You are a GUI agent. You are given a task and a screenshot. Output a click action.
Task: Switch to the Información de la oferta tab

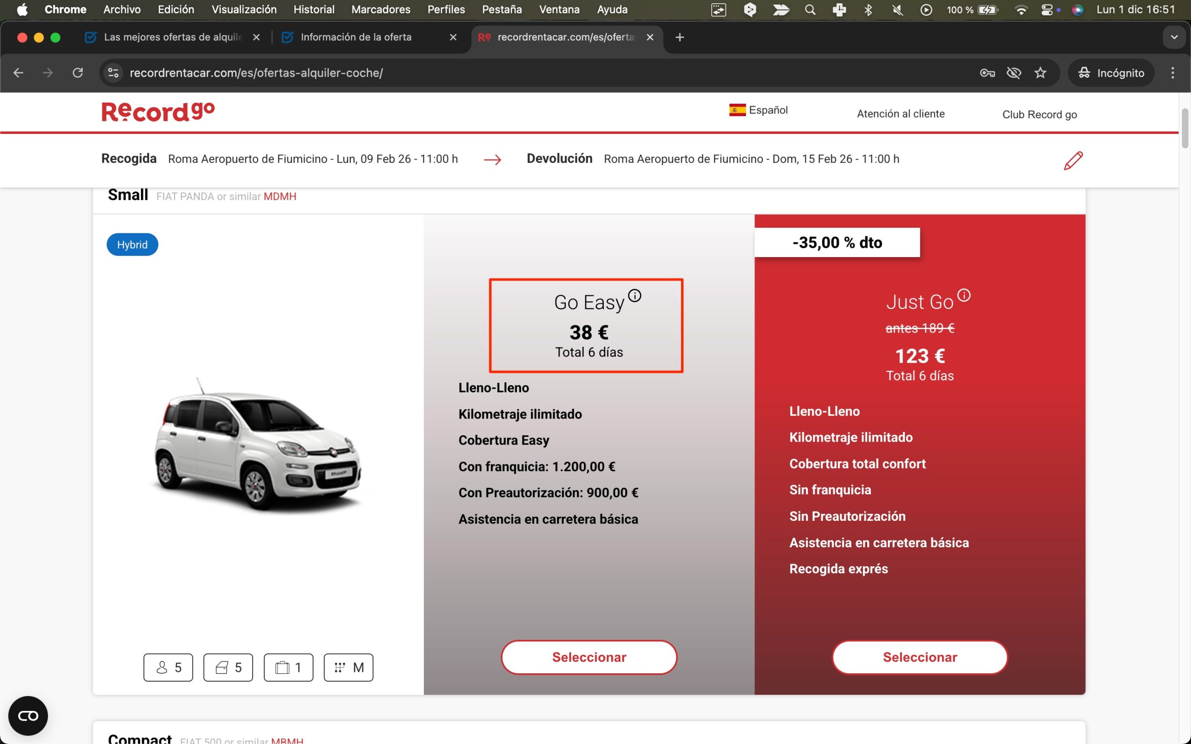tap(356, 37)
